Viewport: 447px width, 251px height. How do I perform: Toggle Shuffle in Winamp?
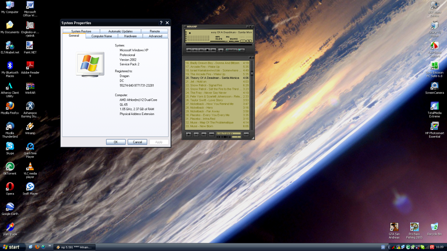tap(231, 50)
